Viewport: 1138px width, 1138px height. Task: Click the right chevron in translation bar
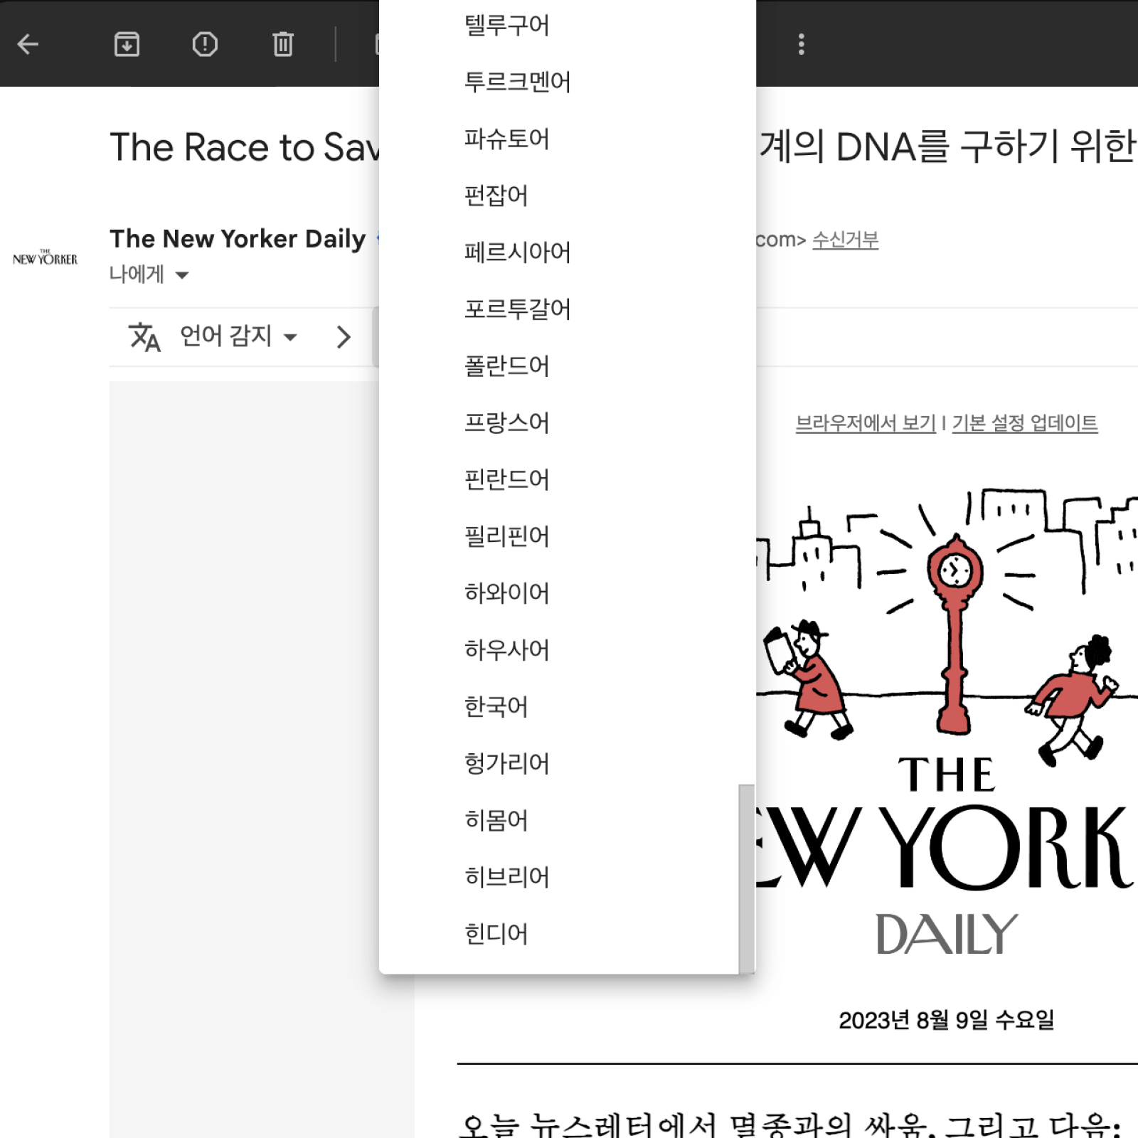(x=344, y=336)
